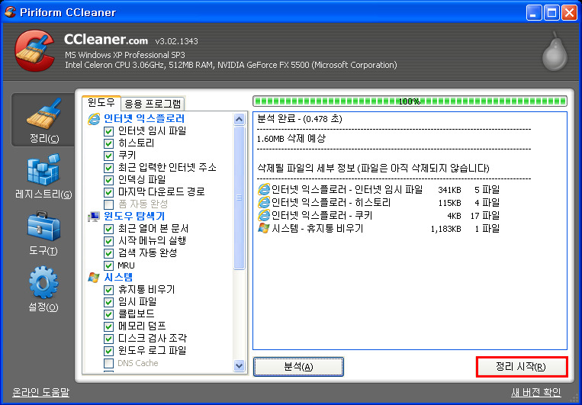Screen dimensions: 582x405
Task: Select result row 인터넷 익스플로러 - 인터넷 임시 파일
Action: (x=378, y=190)
